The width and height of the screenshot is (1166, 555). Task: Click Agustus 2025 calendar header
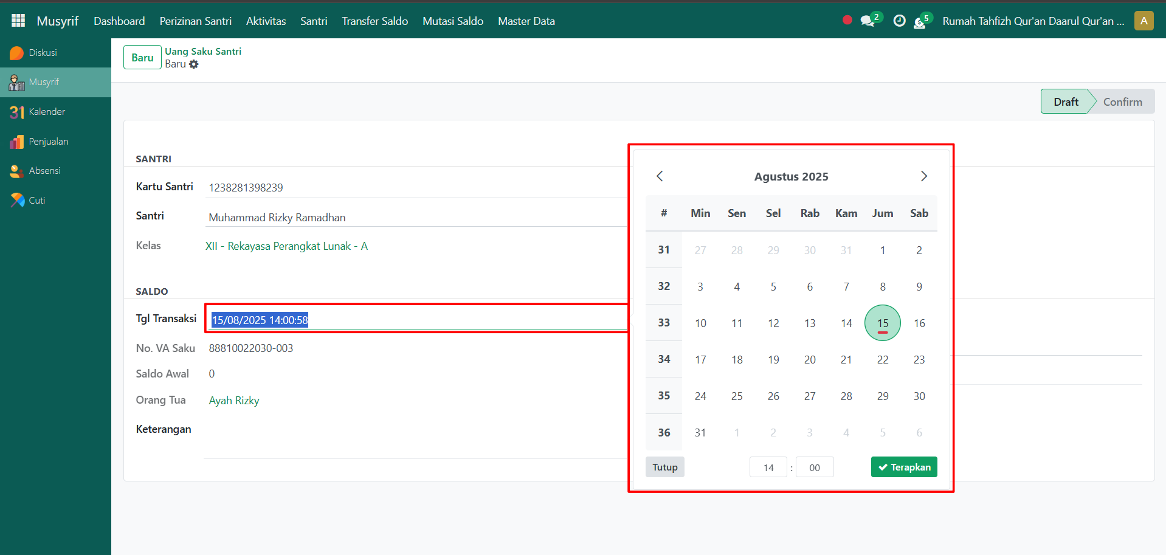pyautogui.click(x=791, y=177)
